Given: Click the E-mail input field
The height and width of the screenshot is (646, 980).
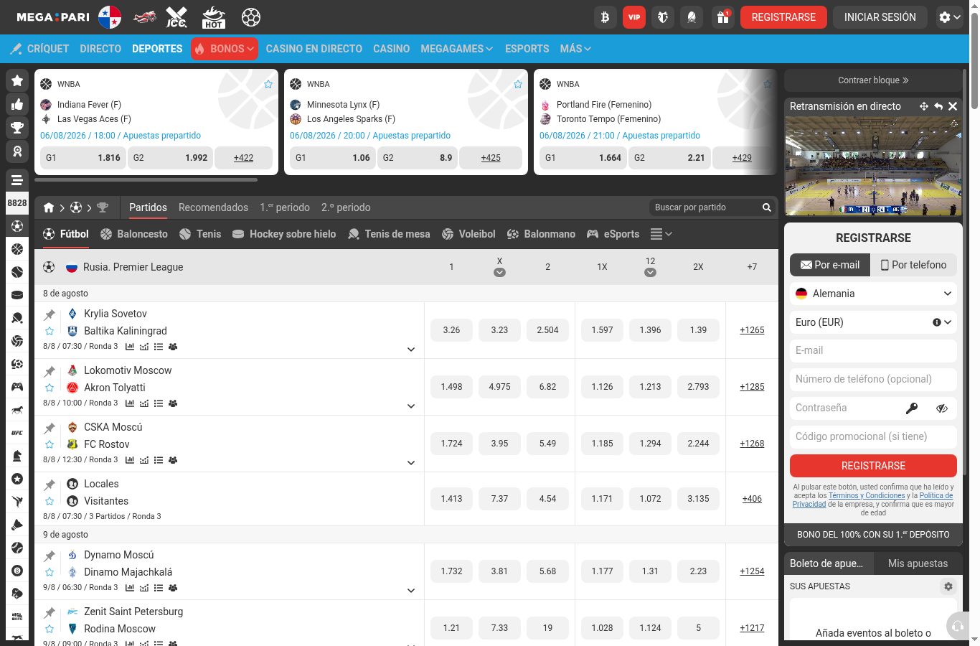Looking at the screenshot, I should pyautogui.click(x=873, y=351).
